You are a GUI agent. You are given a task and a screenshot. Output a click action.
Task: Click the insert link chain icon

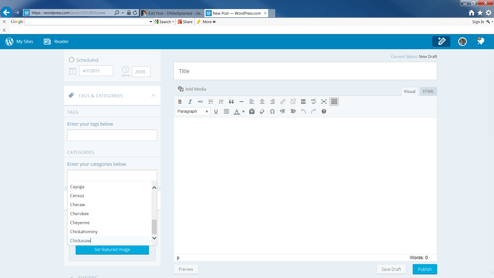click(x=283, y=102)
